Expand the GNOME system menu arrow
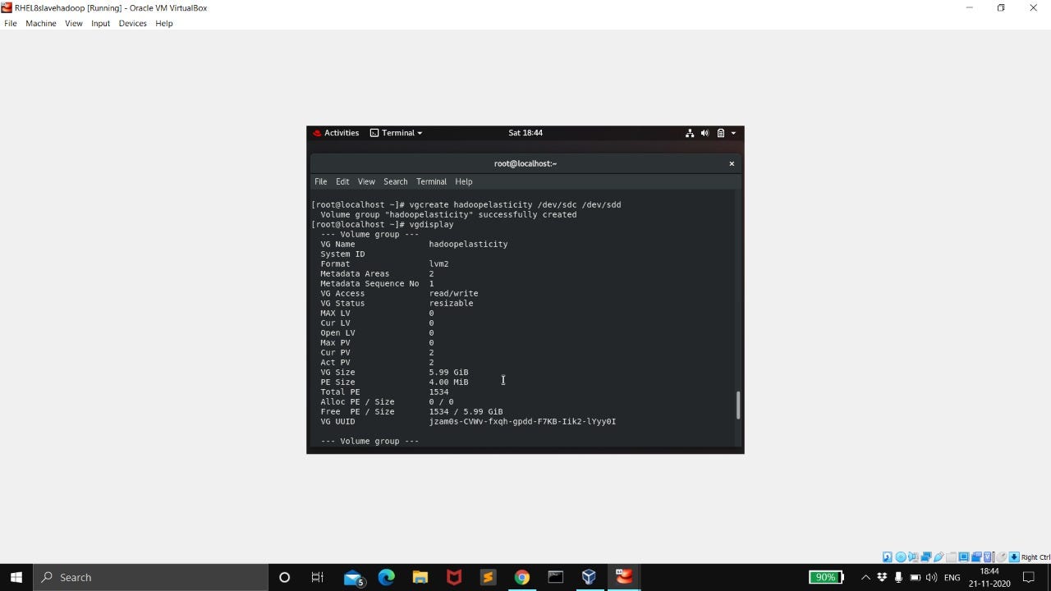 pyautogui.click(x=733, y=133)
